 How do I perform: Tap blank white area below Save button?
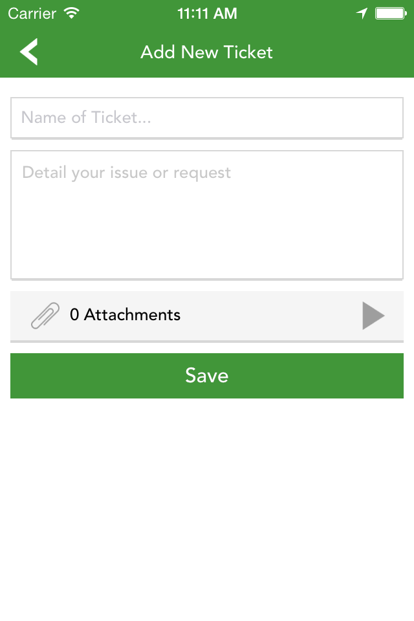(x=207, y=507)
